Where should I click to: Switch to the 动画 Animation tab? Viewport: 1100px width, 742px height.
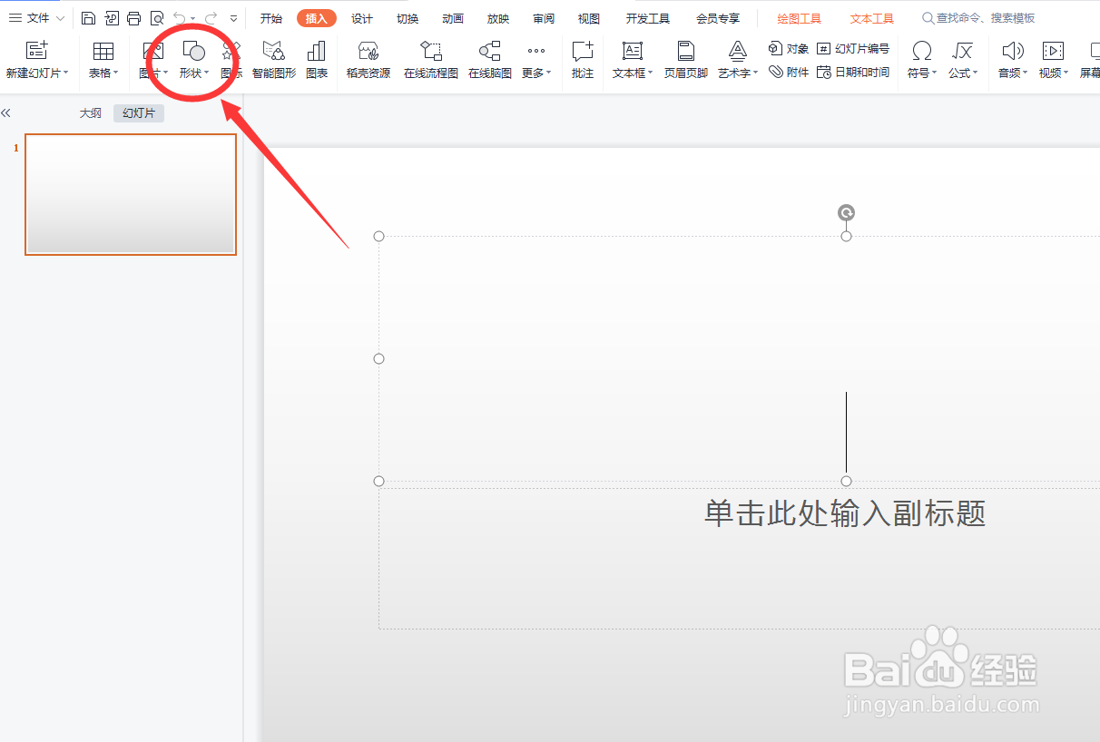(x=453, y=18)
